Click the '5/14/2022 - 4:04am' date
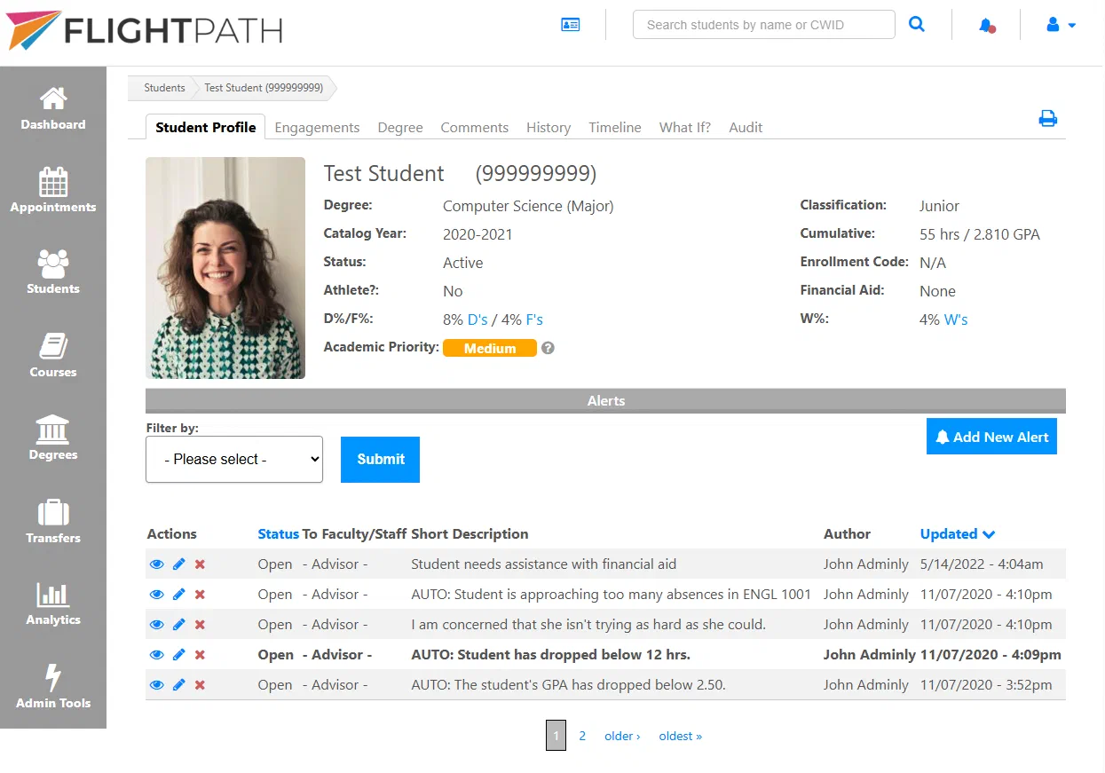Screen dimensions: 1105x773 [982, 564]
